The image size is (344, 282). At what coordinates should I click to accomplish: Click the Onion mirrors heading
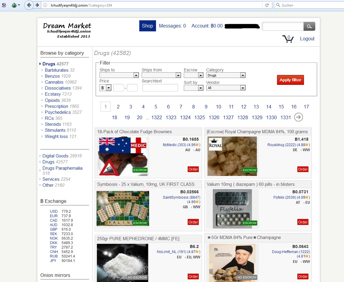coord(55,275)
